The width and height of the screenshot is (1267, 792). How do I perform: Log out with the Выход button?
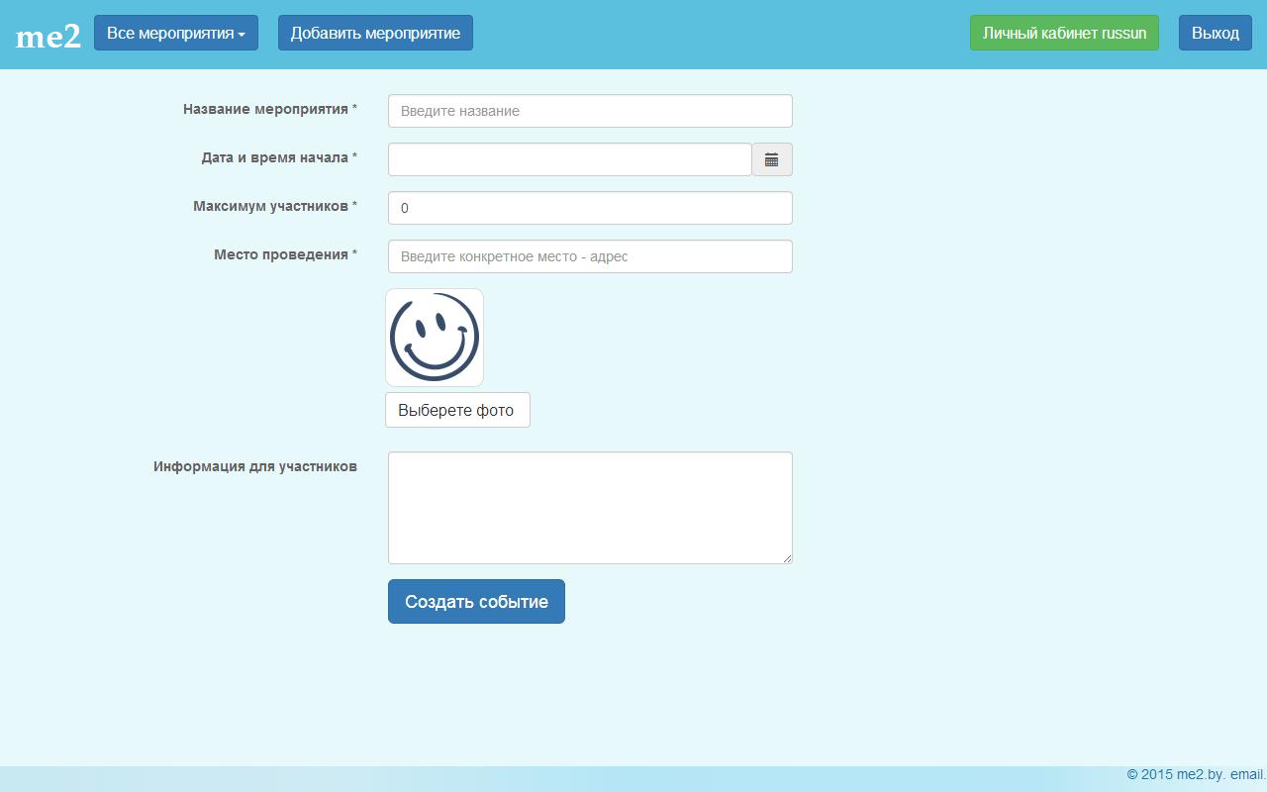[1215, 33]
